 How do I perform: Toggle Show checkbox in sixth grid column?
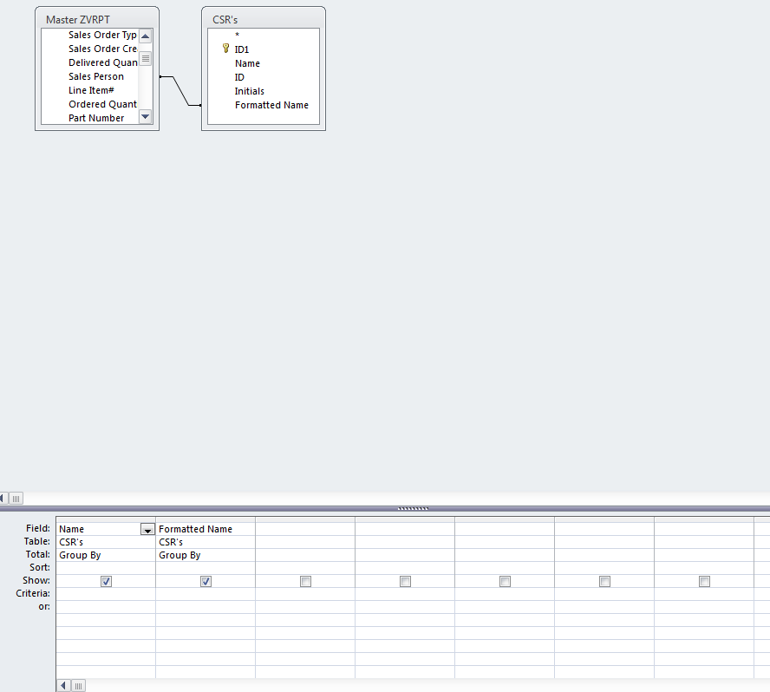point(604,582)
